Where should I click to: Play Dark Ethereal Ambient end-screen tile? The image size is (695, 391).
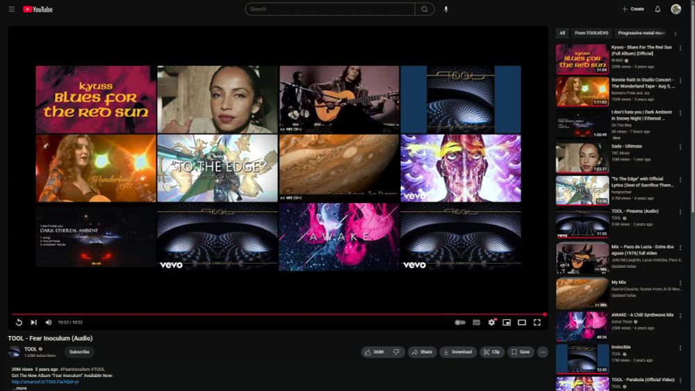tap(96, 237)
